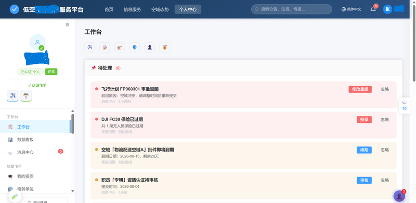
Task: Click the envelope icon beside 消息中心
Action: coord(10,153)
